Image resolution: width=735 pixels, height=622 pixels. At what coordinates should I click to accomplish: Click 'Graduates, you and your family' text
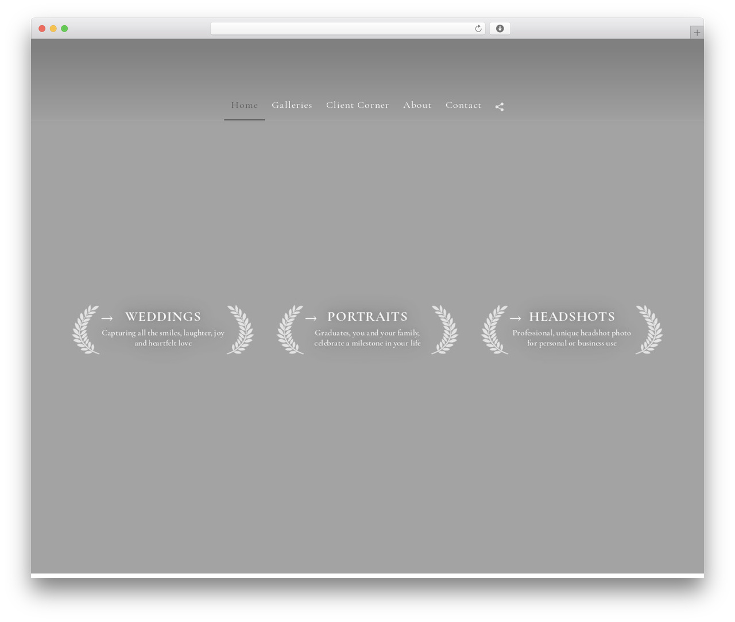(367, 333)
